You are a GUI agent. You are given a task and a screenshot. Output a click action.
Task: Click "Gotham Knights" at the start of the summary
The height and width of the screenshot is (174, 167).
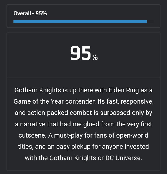[x=38, y=90]
